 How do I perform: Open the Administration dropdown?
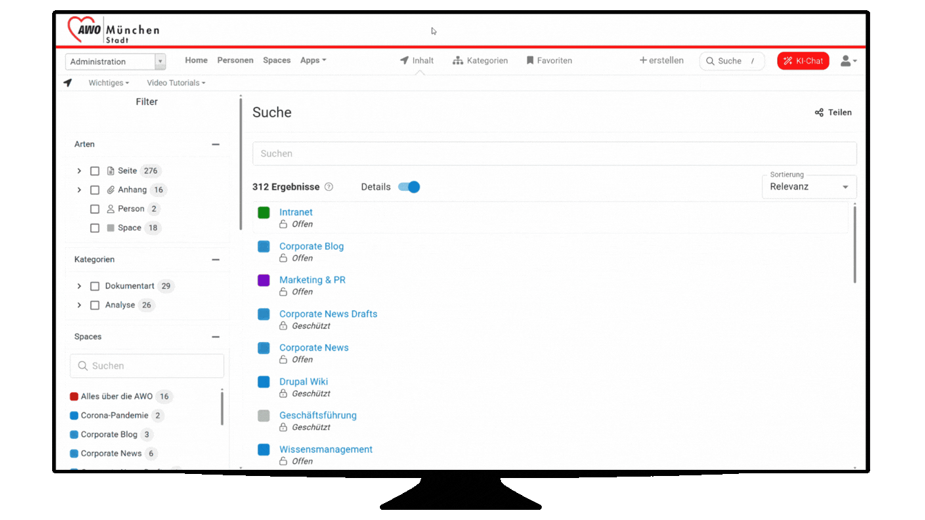116,62
